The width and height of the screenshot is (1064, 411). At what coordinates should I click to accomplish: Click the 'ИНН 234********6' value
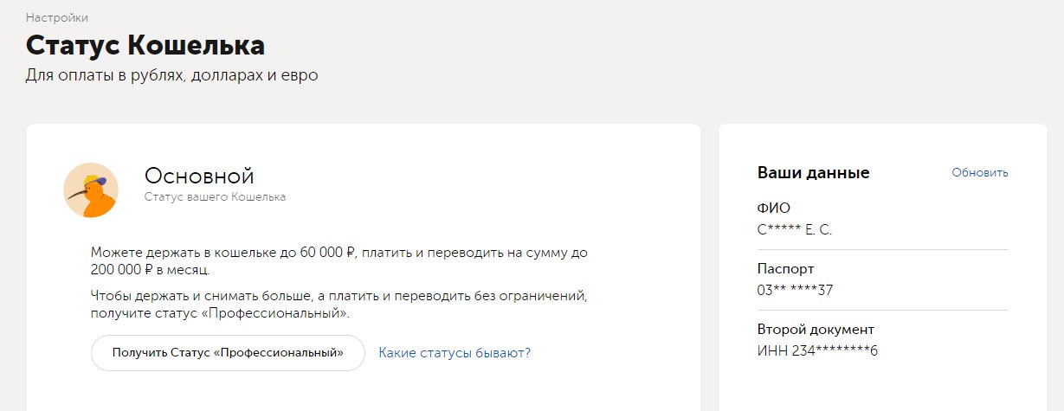817,350
